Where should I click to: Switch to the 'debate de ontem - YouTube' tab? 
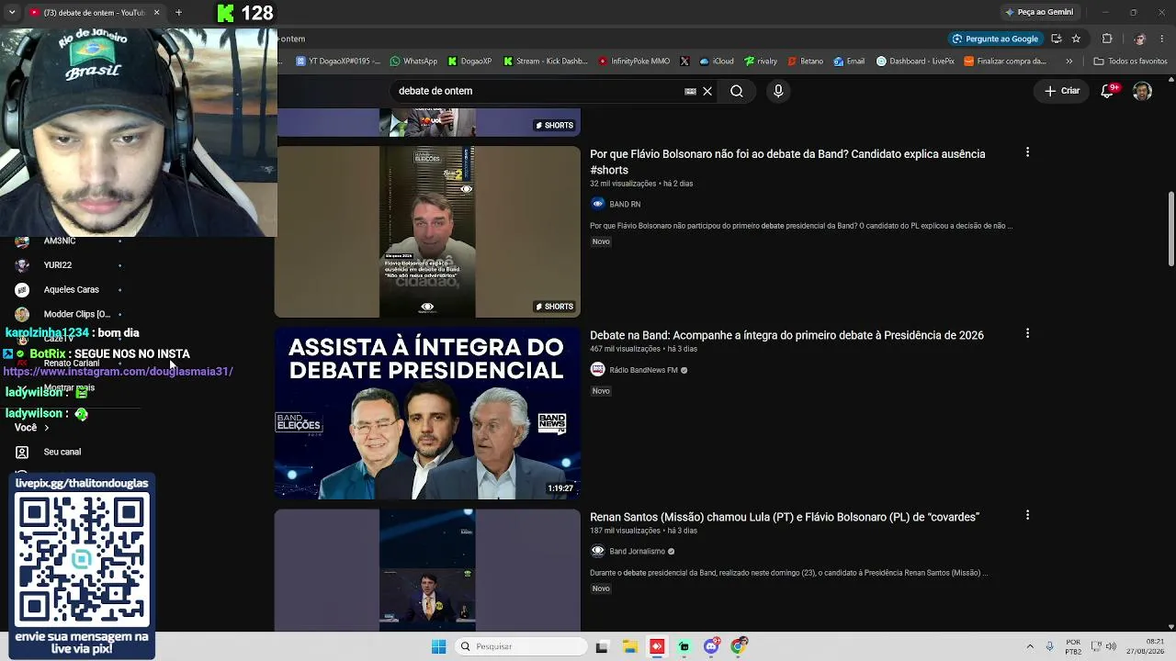coord(93,12)
